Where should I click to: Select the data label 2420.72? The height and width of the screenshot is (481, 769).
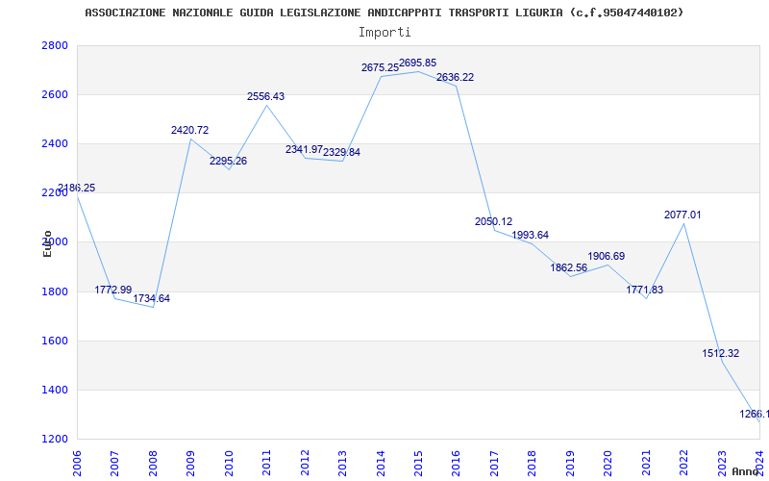tap(189, 130)
